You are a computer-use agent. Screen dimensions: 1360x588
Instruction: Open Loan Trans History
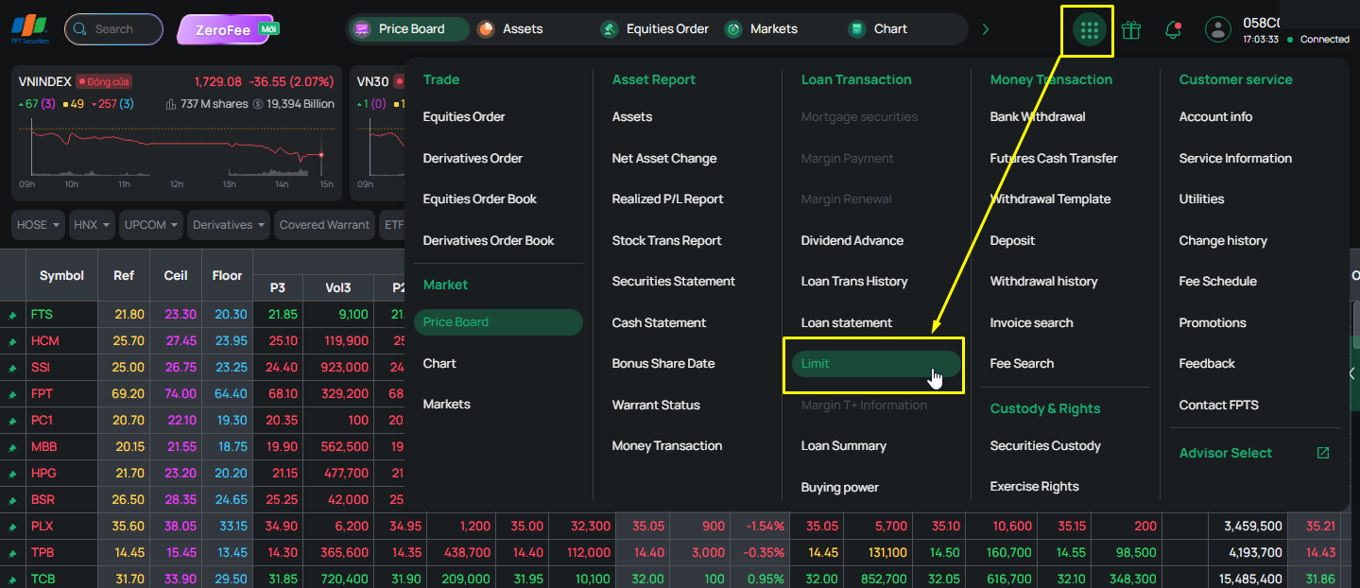point(854,282)
